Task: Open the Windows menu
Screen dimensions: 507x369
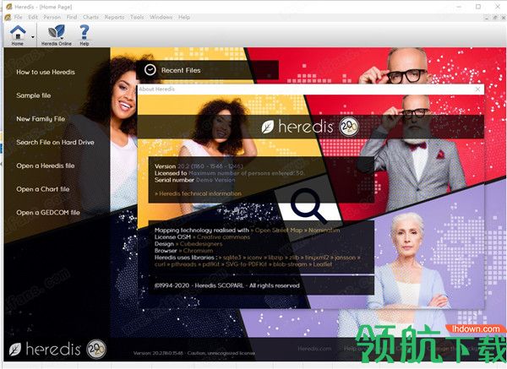Action: coord(161,17)
